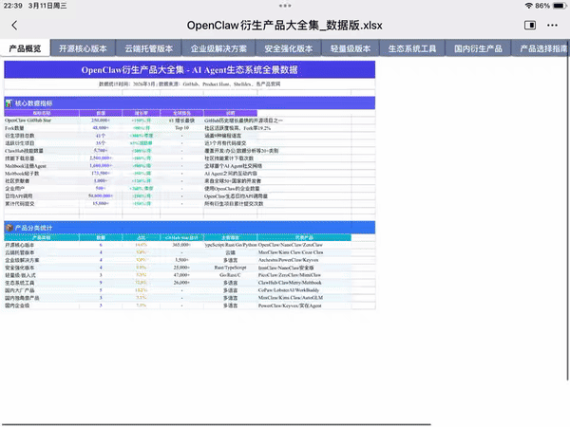570x427 pixels.
Task: Select the 技能下载总量 cell
Action: pyautogui.click(x=42, y=158)
